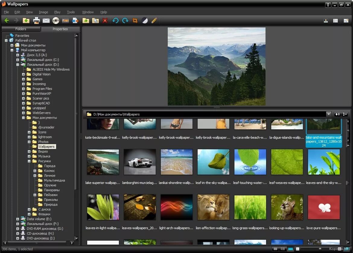Go up one folder level icon
This screenshot has height=253, width=353.
coord(26,21)
